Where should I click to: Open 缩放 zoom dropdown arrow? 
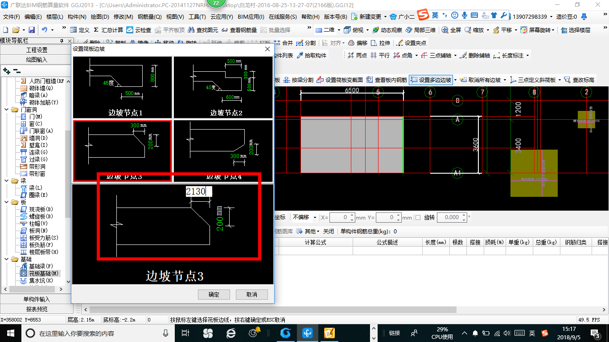tap(488, 30)
